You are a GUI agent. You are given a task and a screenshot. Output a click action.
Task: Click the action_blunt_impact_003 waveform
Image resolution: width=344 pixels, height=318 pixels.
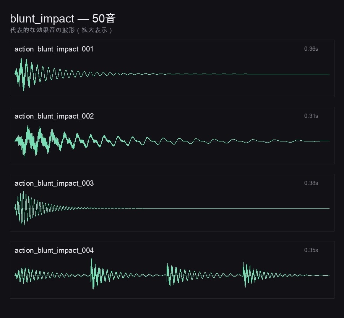[x=172, y=208]
